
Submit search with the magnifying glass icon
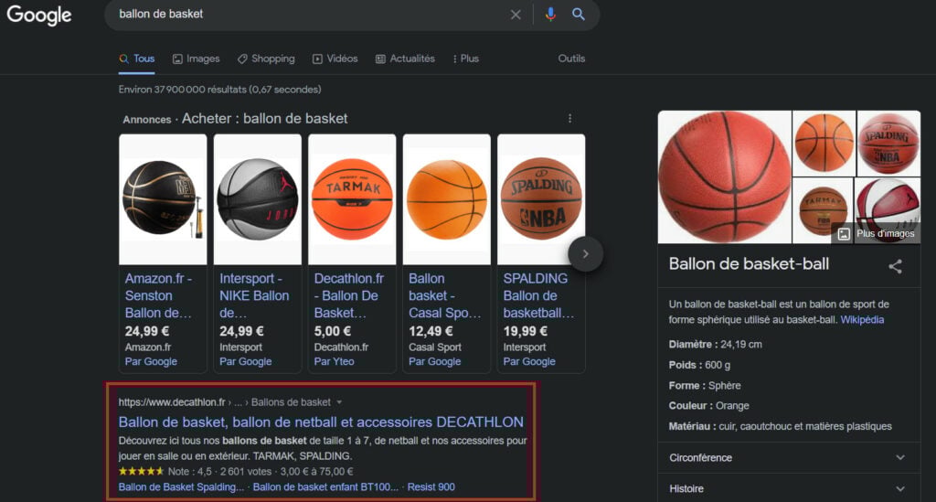(578, 14)
